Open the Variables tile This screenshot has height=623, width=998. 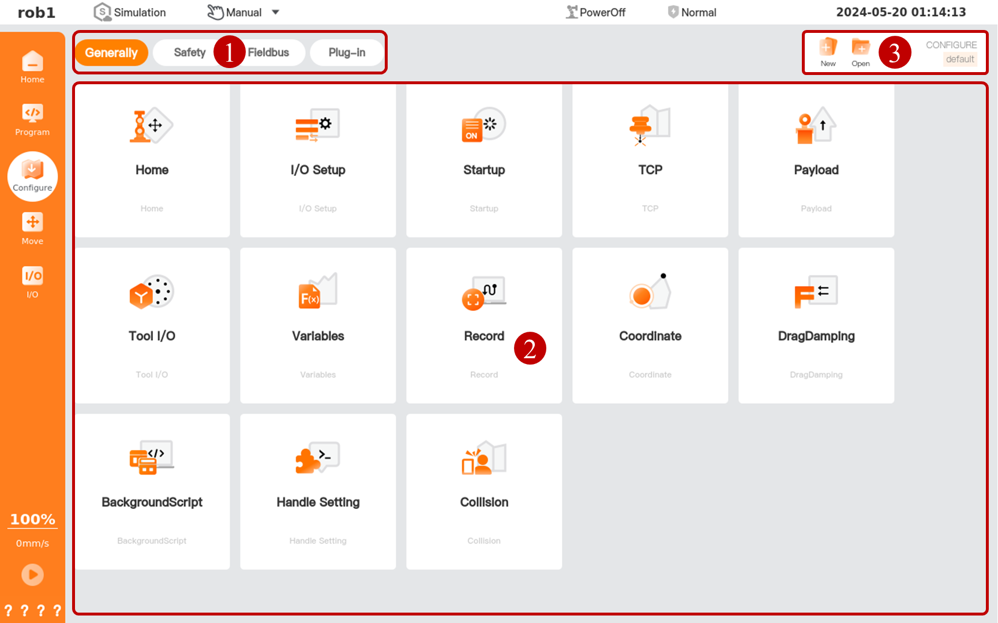pos(318,326)
